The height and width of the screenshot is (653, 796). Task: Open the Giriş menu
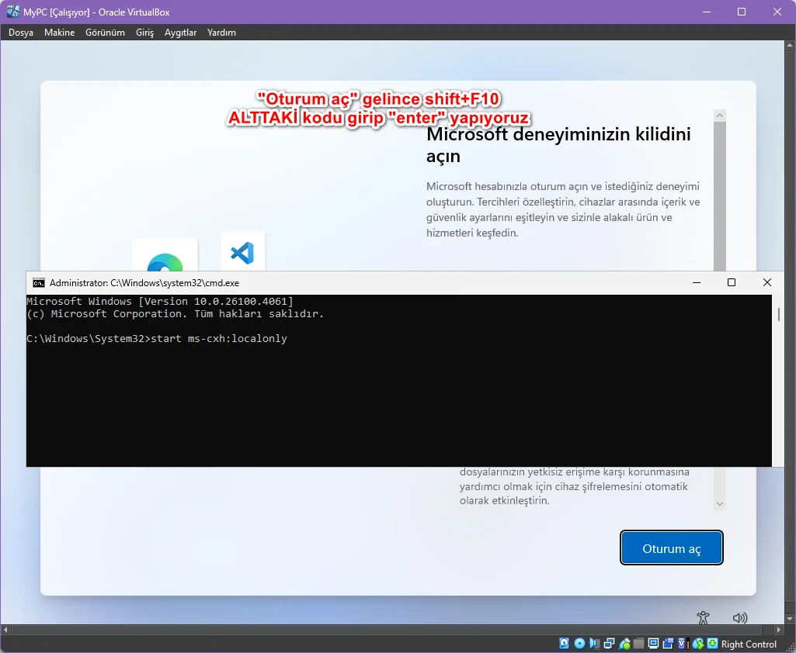coord(144,33)
